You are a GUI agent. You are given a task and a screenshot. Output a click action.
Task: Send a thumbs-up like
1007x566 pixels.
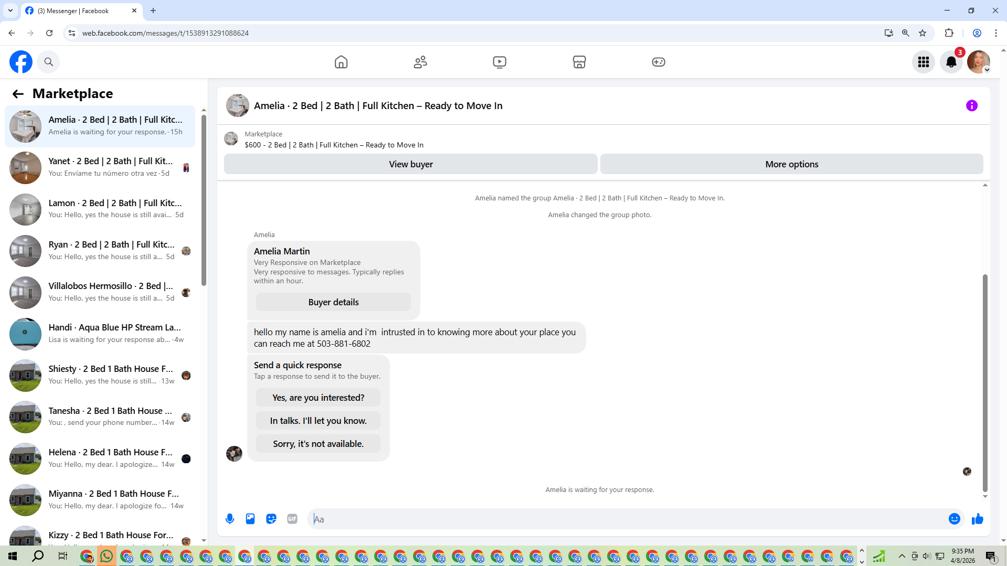pos(977,519)
